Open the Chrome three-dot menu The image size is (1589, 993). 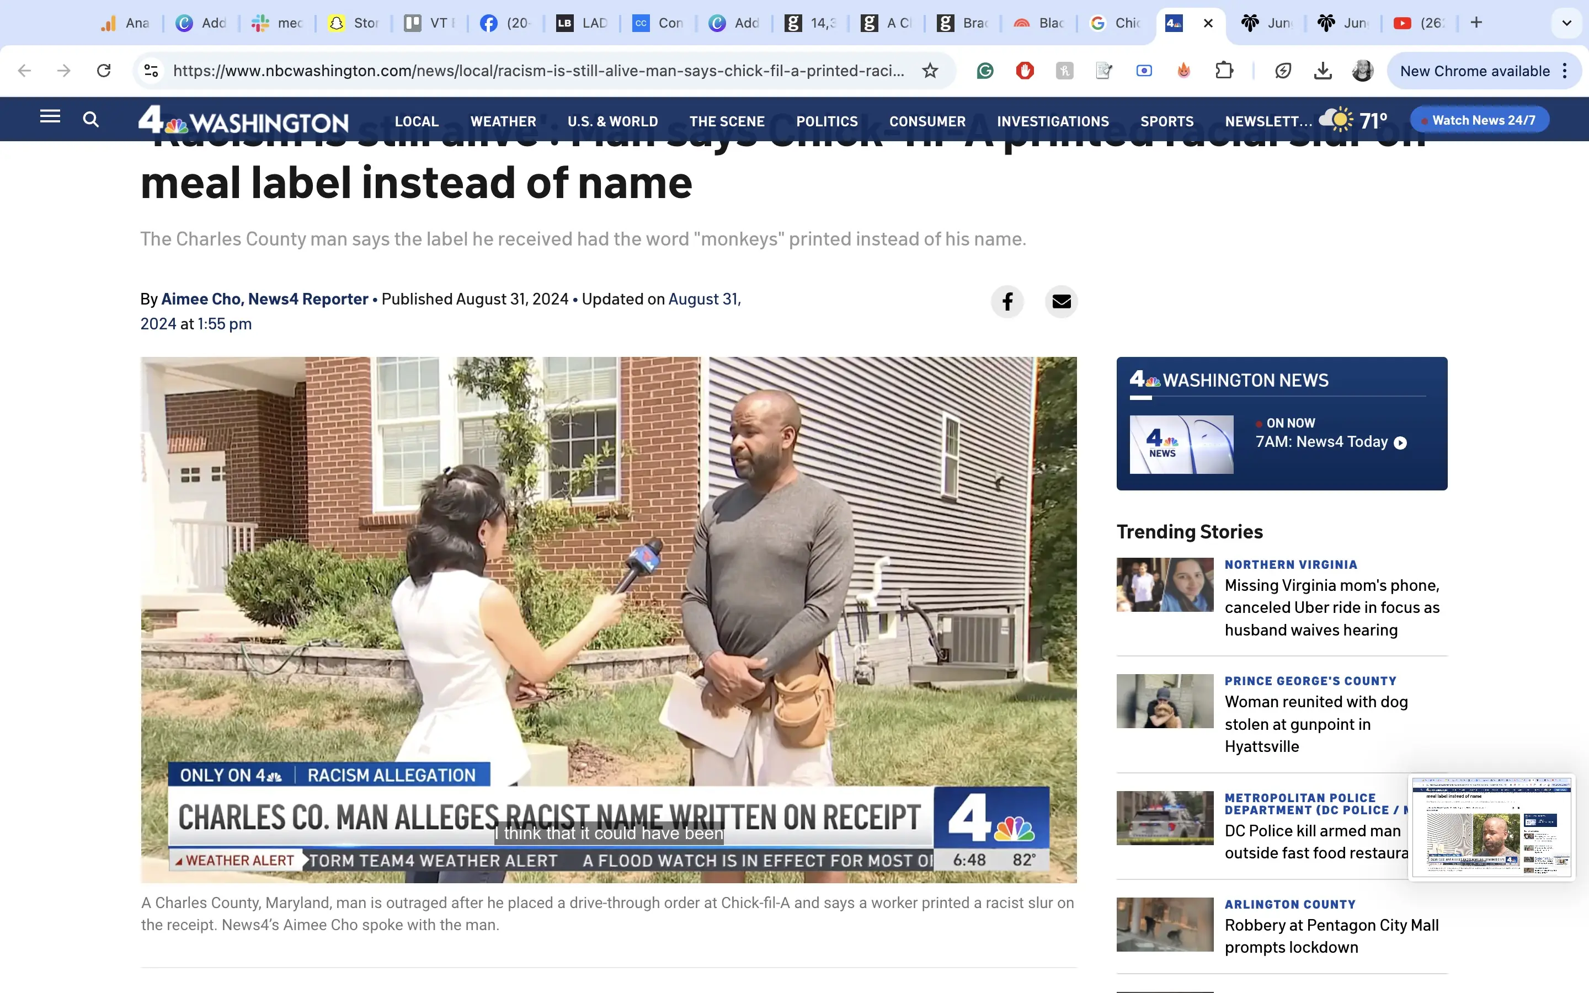[x=1565, y=71]
